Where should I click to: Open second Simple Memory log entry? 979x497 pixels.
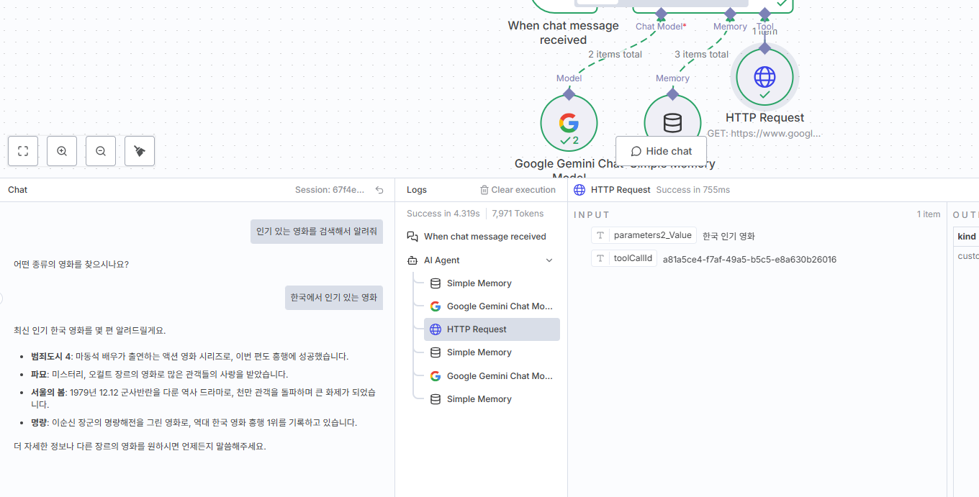[x=492, y=352]
